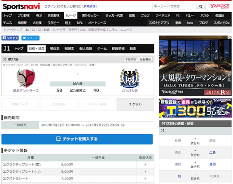Screen dimensions: 233x184
Task: Open the T-Point 300 points banner
Action: 195,108
